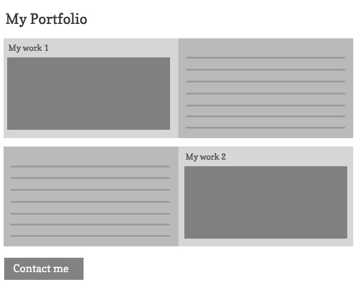Click last text line beside My work 2
358x299 pixels.
pyautogui.click(x=90, y=236)
